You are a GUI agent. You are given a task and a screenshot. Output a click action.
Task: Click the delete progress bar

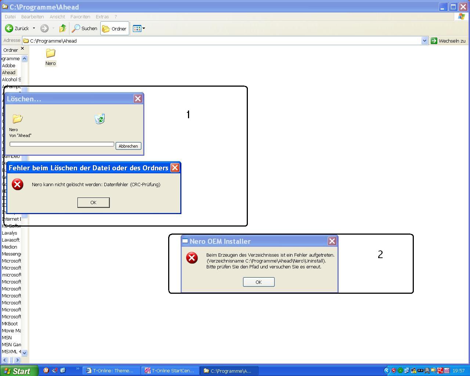tap(62, 144)
